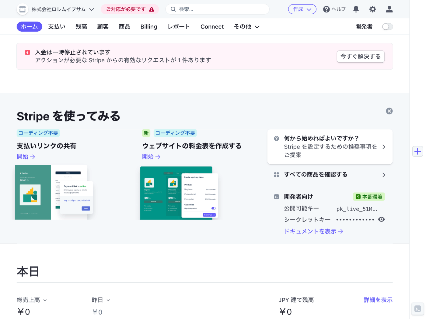
Task: Open the 昨日 comparison dropdown
Action: [101, 300]
